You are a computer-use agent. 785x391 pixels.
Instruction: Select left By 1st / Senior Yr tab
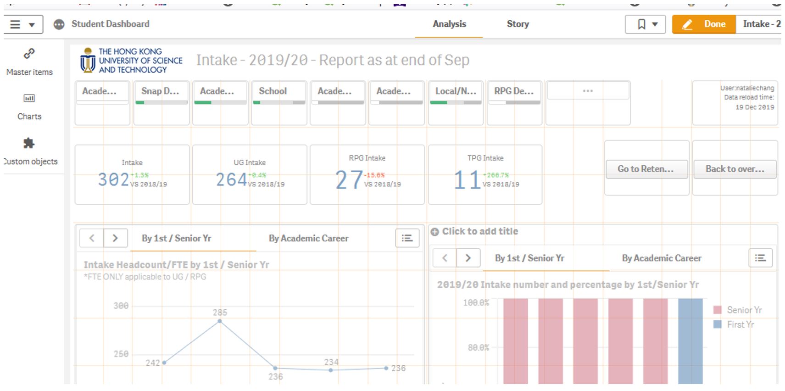(177, 238)
